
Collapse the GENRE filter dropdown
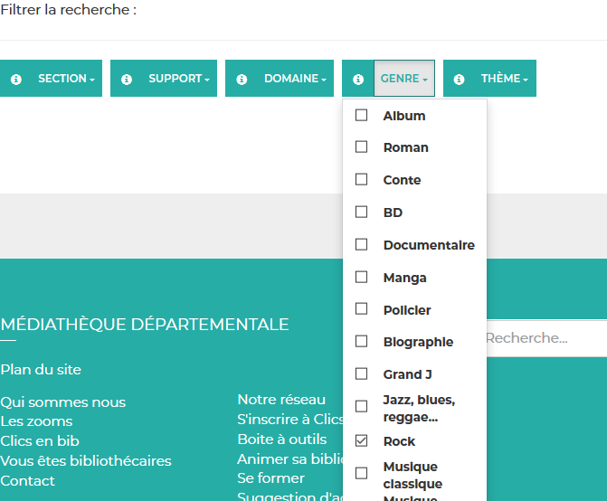[404, 79]
